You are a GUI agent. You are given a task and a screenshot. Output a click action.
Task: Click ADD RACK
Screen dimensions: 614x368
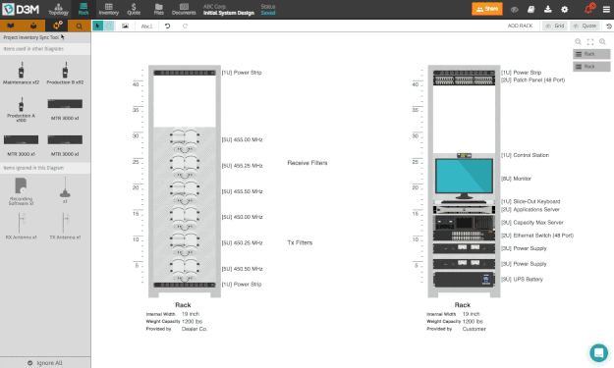pos(520,26)
